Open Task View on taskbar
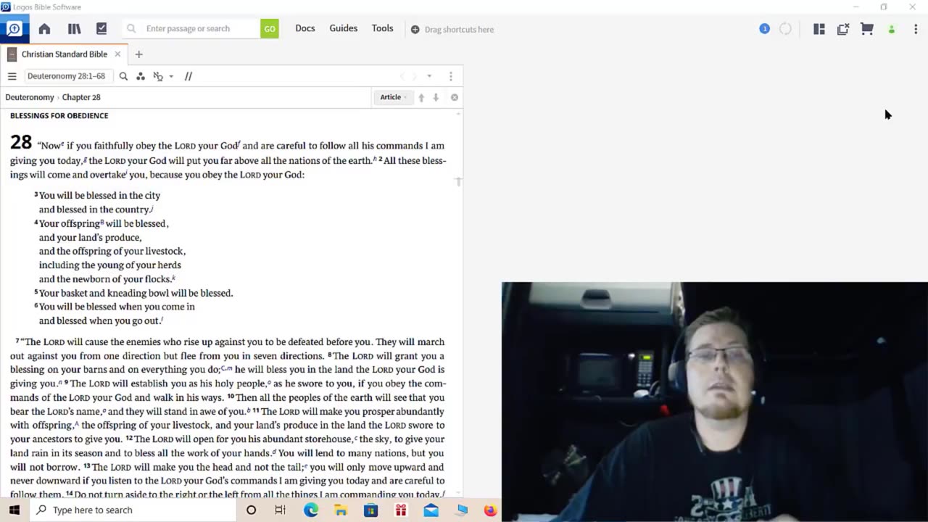The image size is (928, 522). [x=281, y=510]
